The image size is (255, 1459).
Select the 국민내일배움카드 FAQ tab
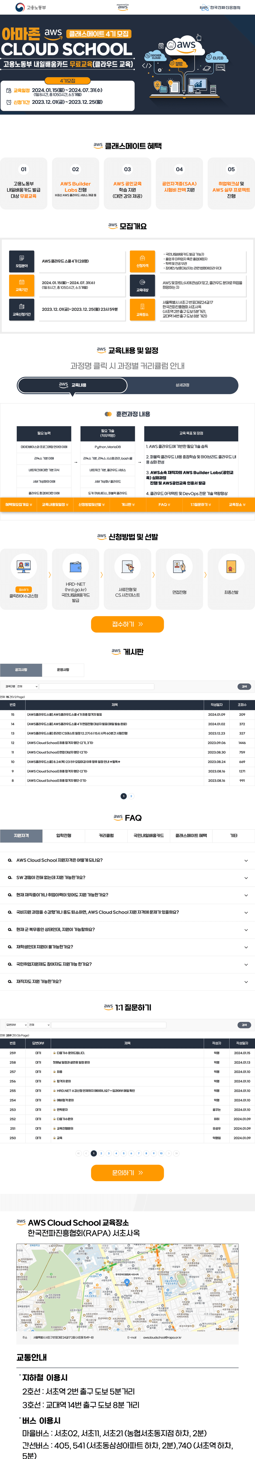click(x=149, y=835)
